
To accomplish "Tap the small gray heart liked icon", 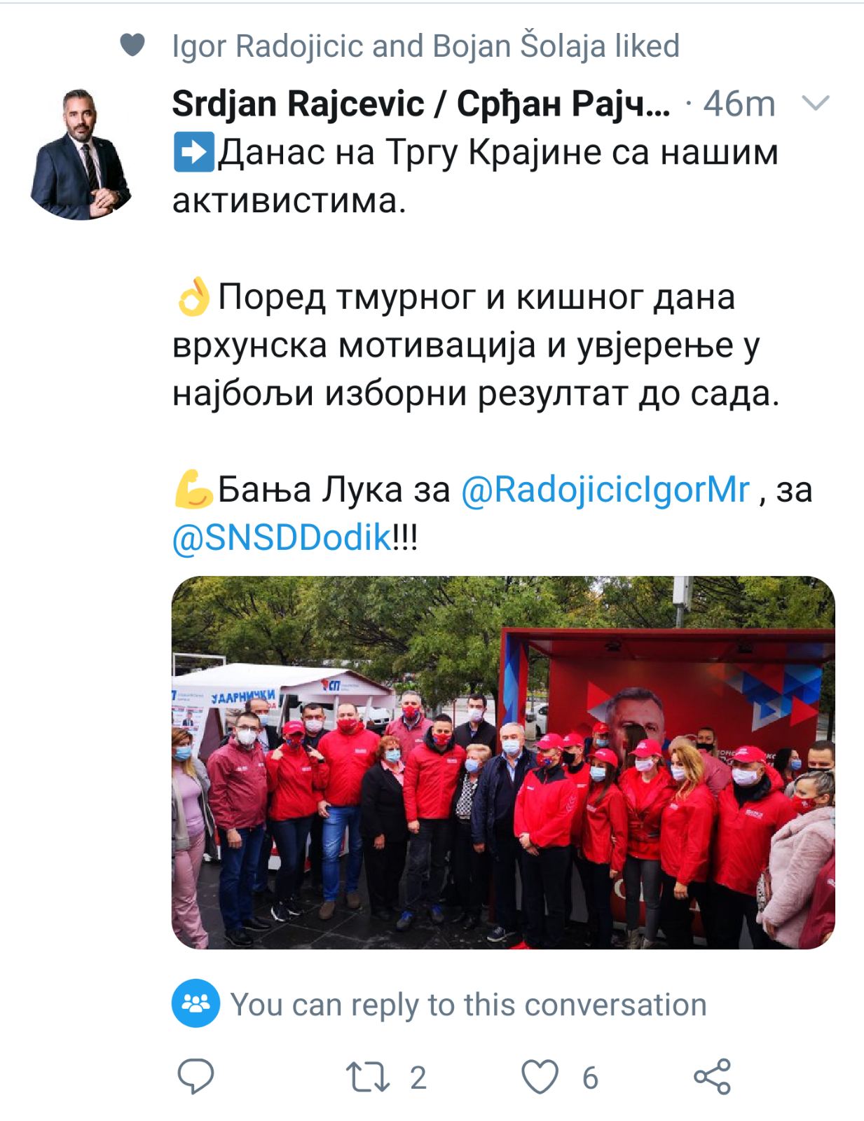I will click(132, 45).
